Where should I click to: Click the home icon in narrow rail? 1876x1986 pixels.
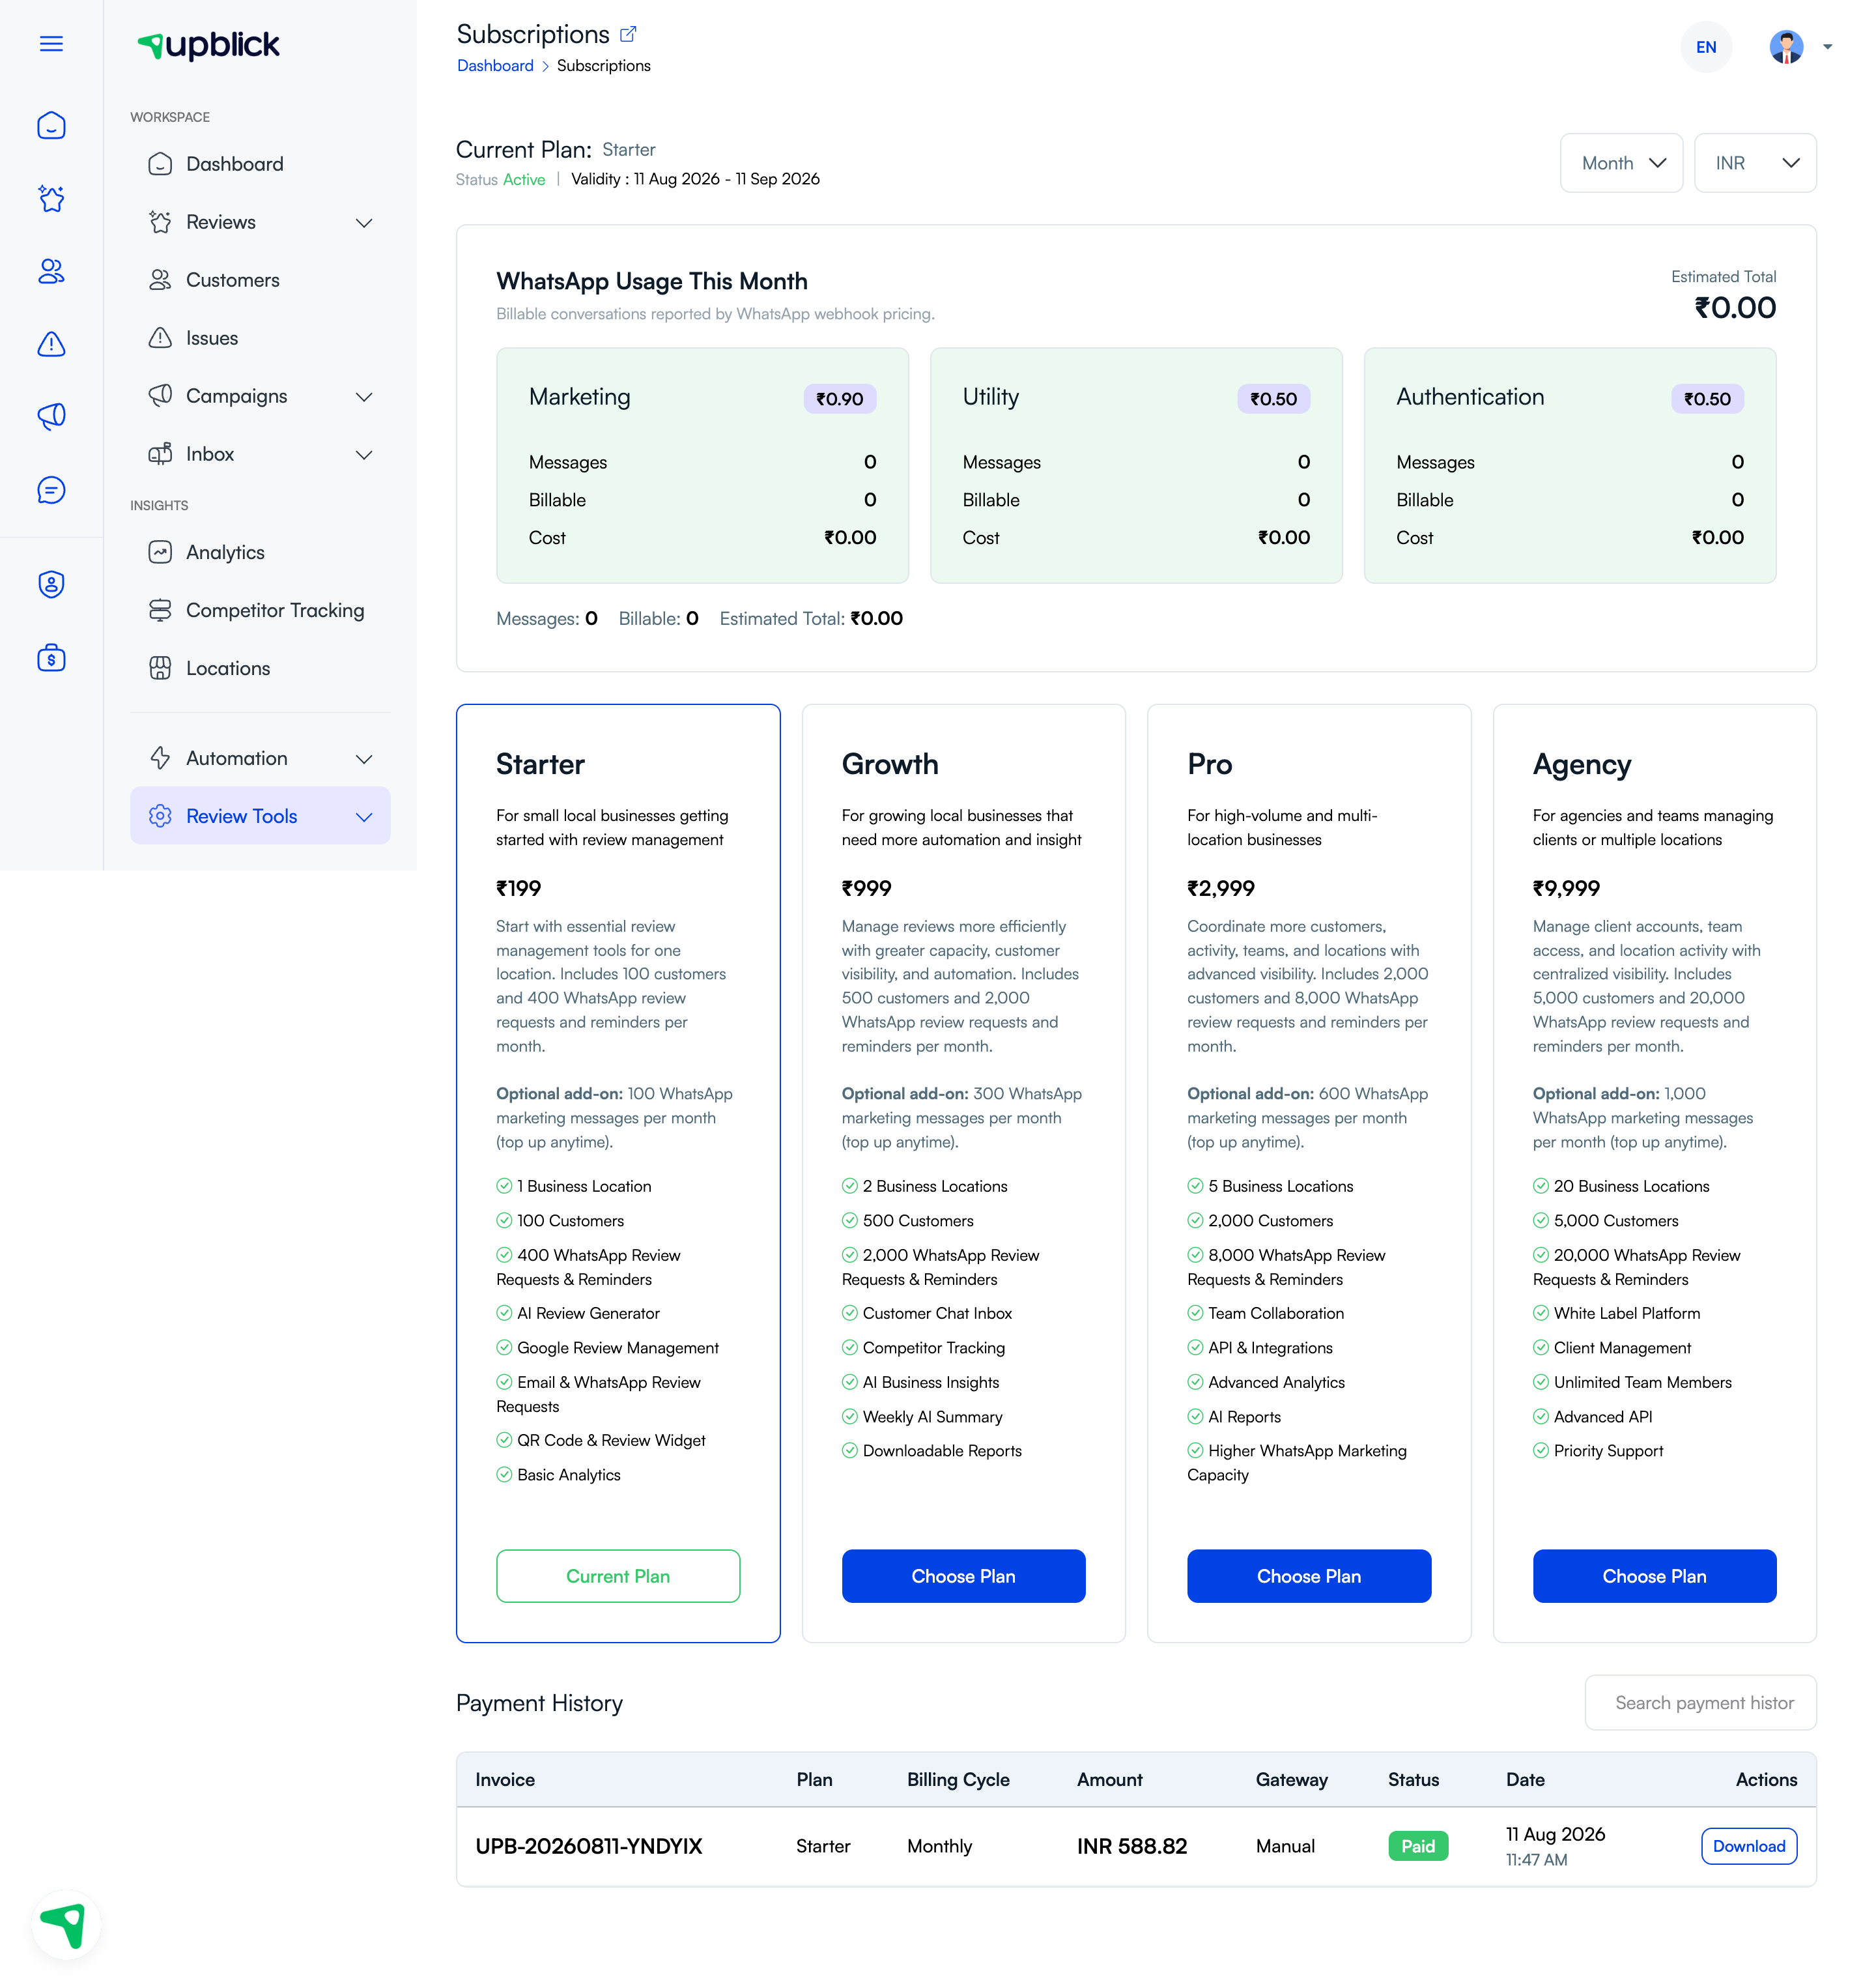coord(51,125)
